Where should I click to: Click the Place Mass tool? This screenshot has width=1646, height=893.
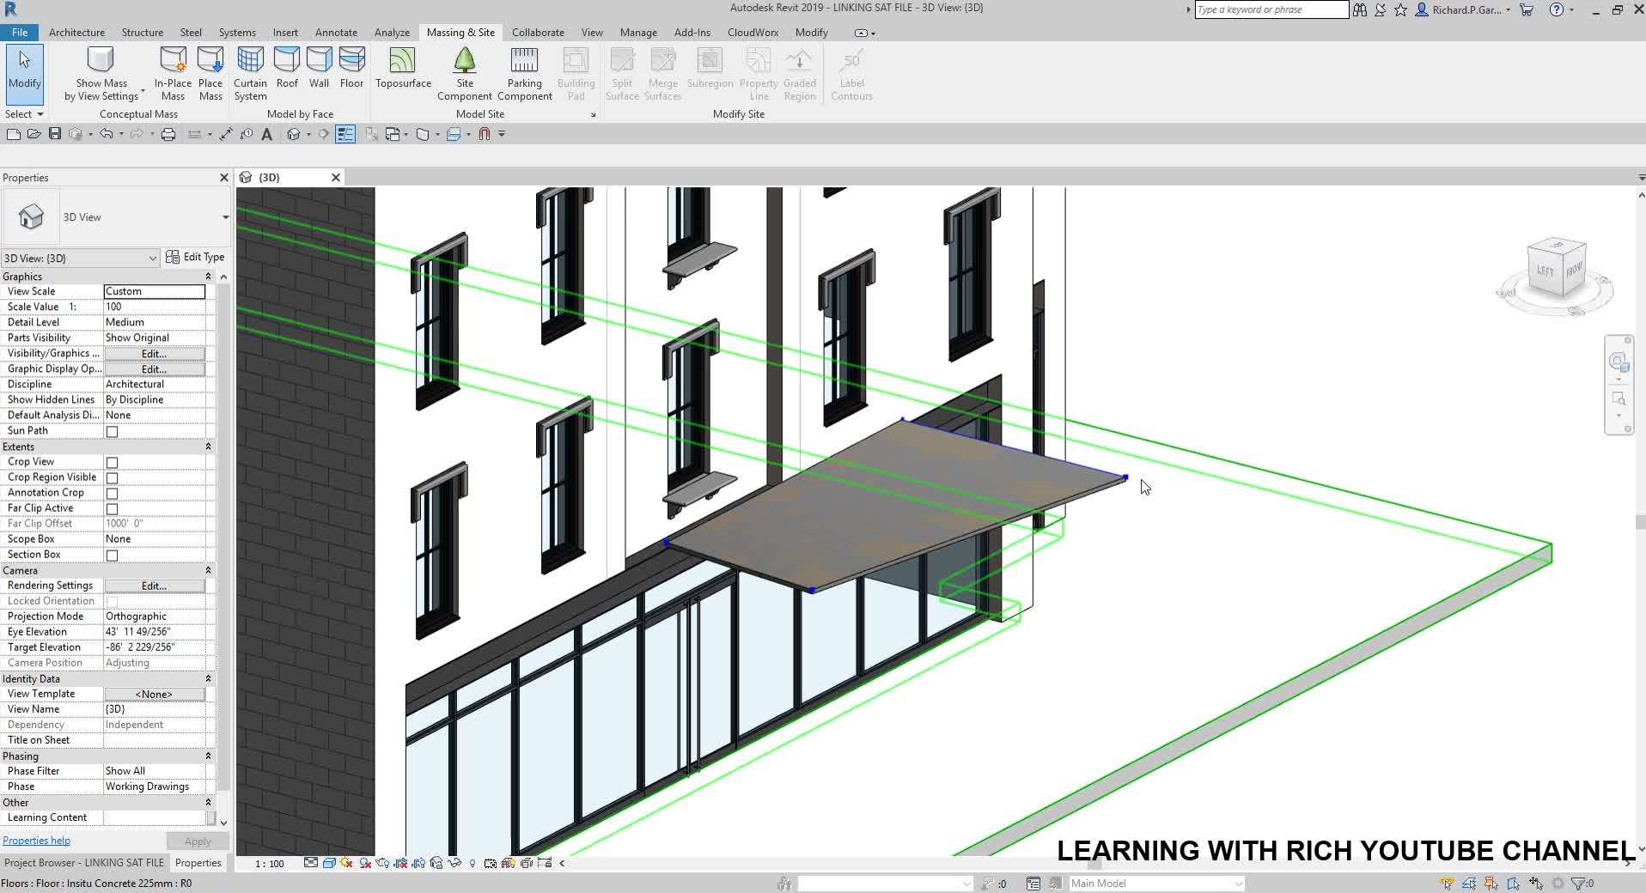(210, 74)
